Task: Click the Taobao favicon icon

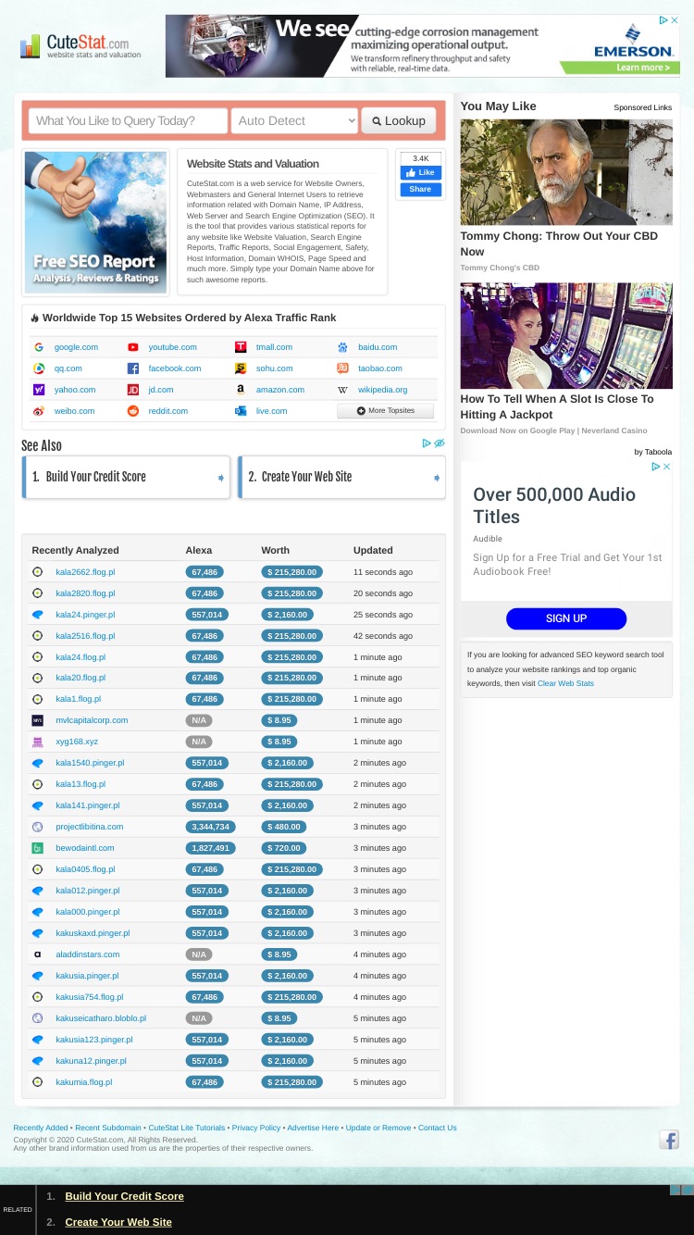Action: 342,368
